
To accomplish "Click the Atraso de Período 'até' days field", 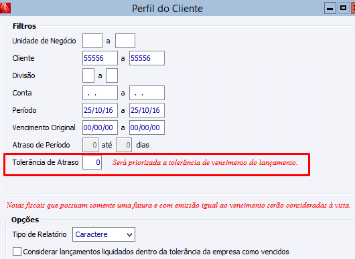I will click(x=124, y=145).
